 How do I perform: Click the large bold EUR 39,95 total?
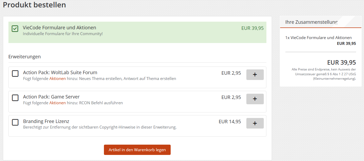[341, 63]
